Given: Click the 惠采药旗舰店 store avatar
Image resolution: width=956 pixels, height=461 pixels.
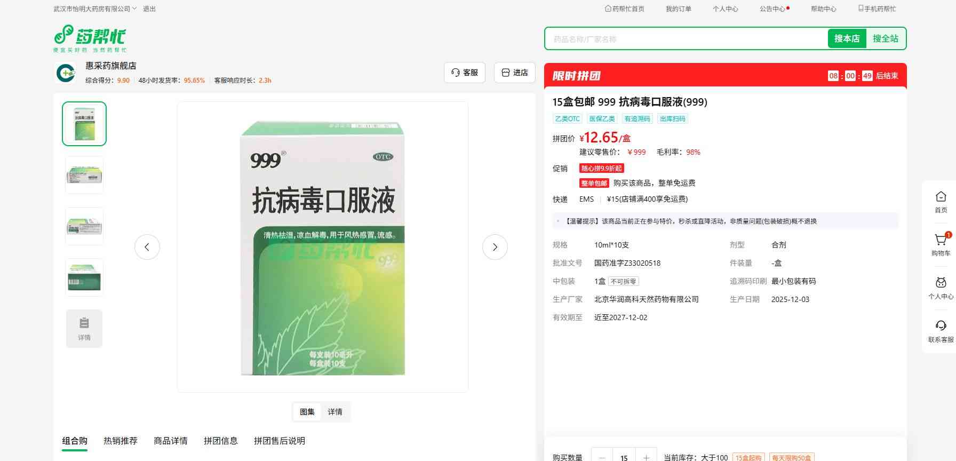Looking at the screenshot, I should point(66,73).
